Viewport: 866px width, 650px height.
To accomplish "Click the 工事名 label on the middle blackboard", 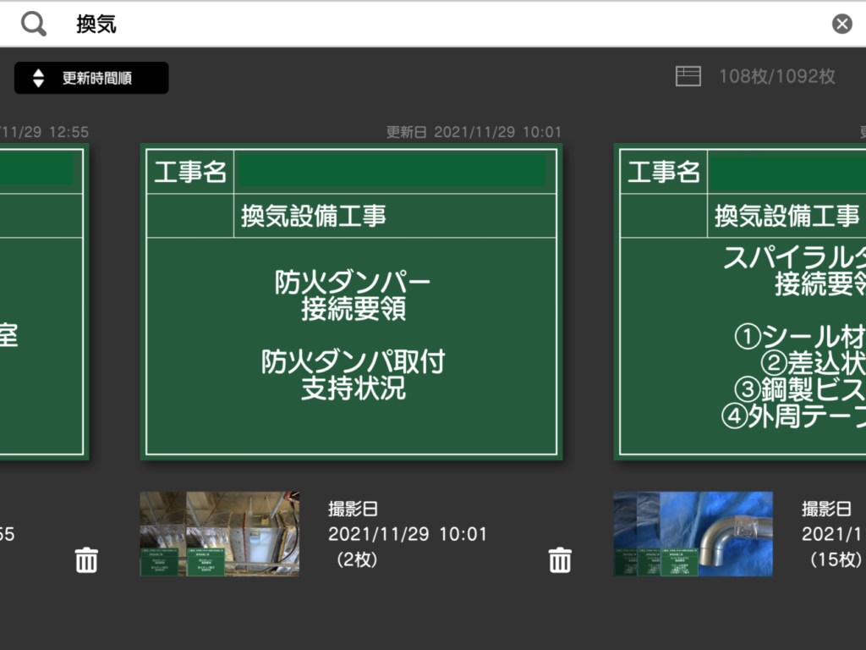I will pos(190,172).
